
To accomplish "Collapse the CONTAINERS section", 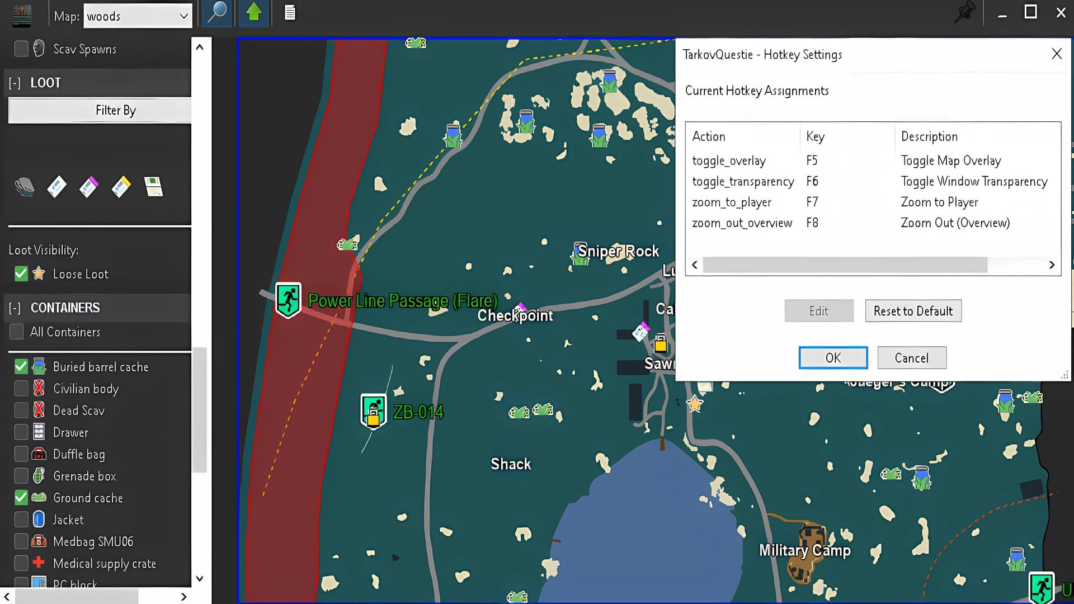I will pos(15,308).
